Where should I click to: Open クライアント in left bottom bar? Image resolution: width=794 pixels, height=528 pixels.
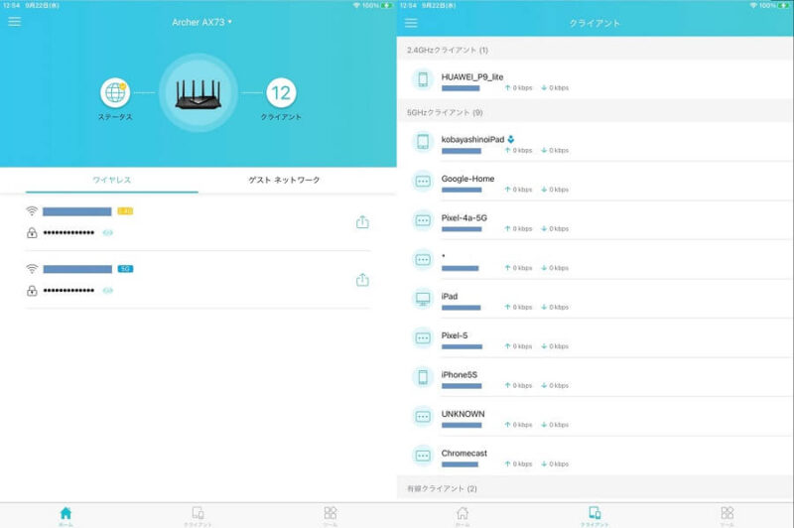click(198, 516)
